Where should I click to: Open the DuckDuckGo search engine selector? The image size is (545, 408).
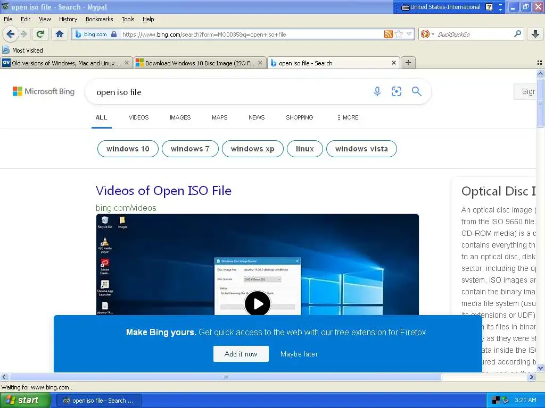(427, 34)
